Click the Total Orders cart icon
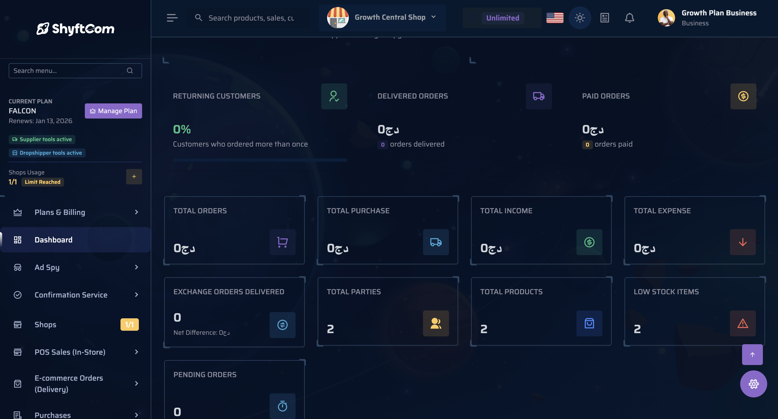Image resolution: width=778 pixels, height=419 pixels. point(282,242)
